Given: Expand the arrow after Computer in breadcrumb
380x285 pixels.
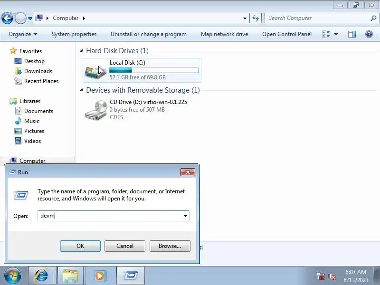Looking at the screenshot, I should tap(84, 18).
